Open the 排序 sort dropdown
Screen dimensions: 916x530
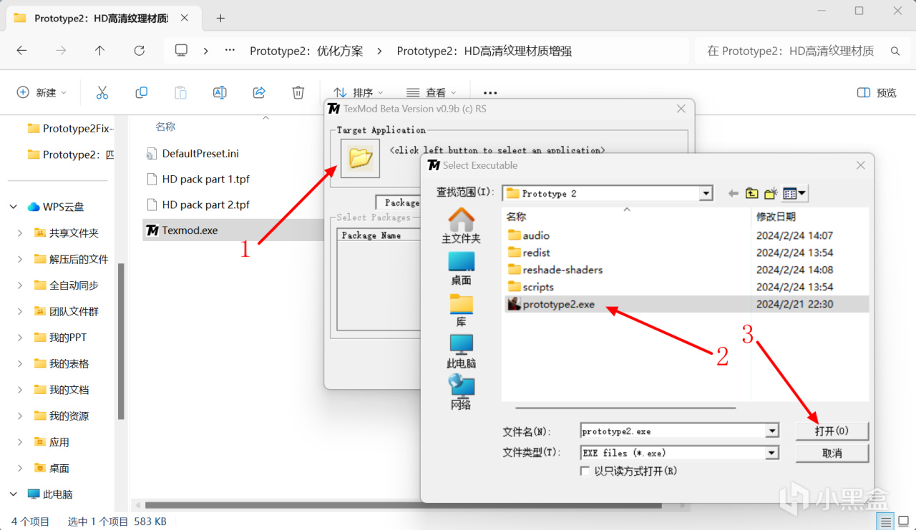coord(359,92)
